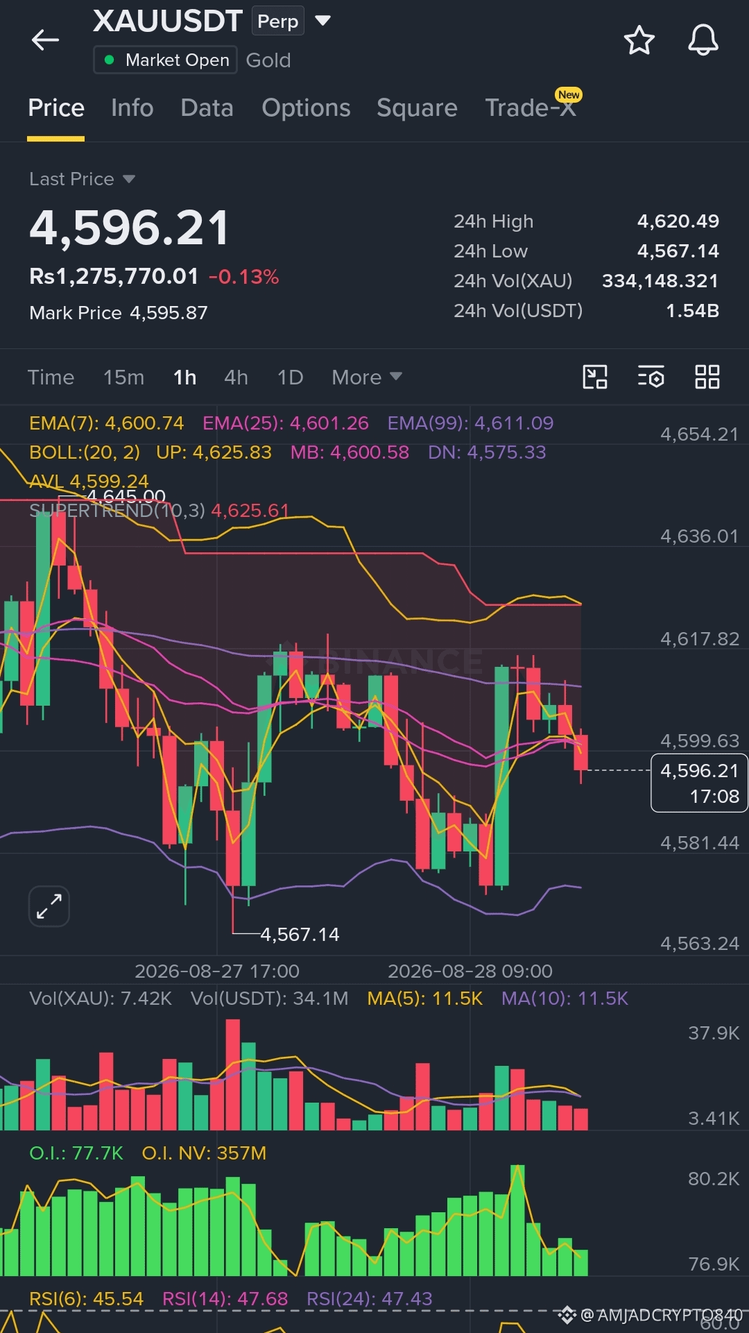Tap the Market Open status label
The width and height of the screenshot is (749, 1333).
coord(165,60)
